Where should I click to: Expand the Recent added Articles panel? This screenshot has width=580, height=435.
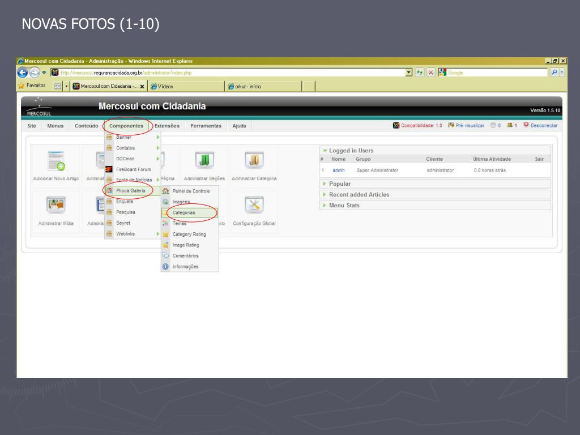(x=435, y=195)
